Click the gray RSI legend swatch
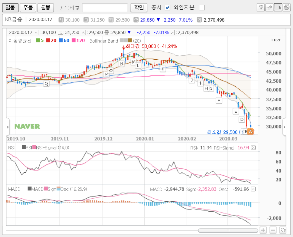Image resolution: width=293 pixels, height=237 pixels. pos(24,147)
